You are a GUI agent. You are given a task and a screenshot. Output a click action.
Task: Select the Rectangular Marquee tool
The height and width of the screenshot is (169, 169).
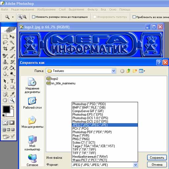coord(5,37)
